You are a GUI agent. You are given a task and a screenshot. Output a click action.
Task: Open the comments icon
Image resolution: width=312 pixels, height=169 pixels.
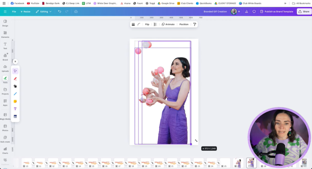254,12
